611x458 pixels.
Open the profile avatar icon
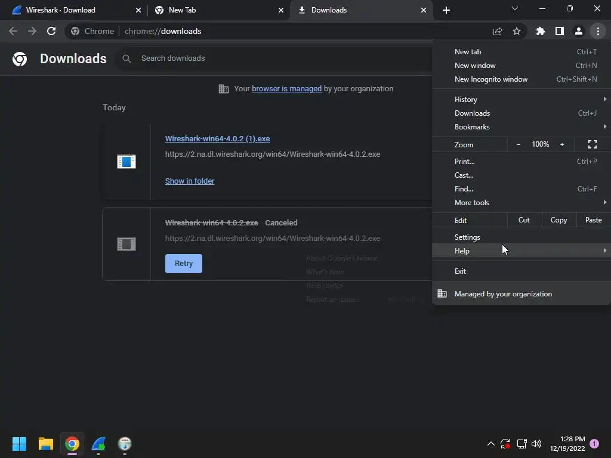click(x=579, y=31)
